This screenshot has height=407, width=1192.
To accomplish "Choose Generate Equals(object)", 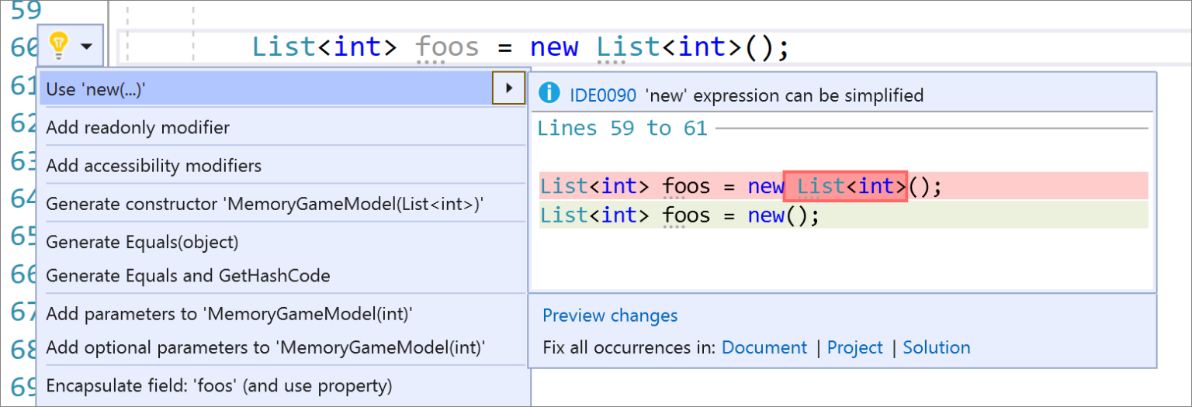I will pos(142,242).
